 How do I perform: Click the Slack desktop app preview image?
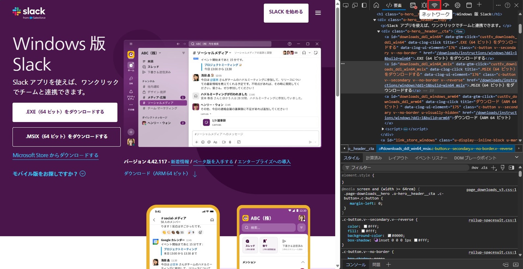coord(223,94)
